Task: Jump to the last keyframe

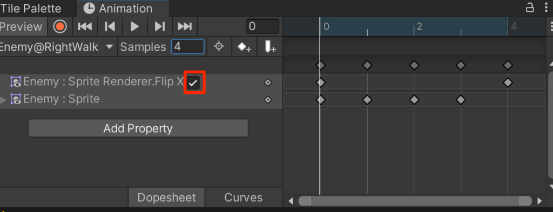Action: (x=185, y=26)
